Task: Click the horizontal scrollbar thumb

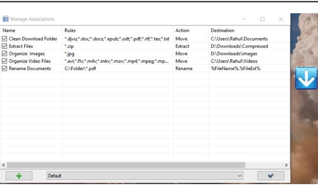Action: [x=126, y=165]
